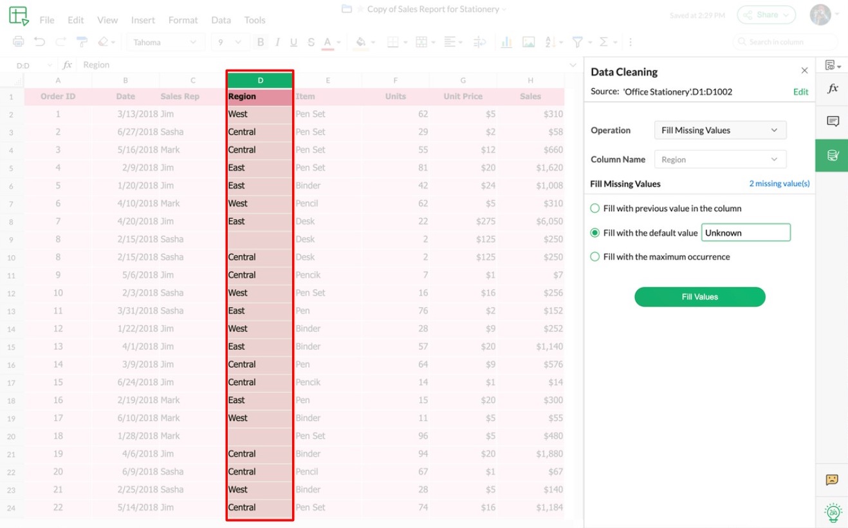The height and width of the screenshot is (528, 848).
Task: Click the print icon in toolbar
Action: tap(19, 42)
